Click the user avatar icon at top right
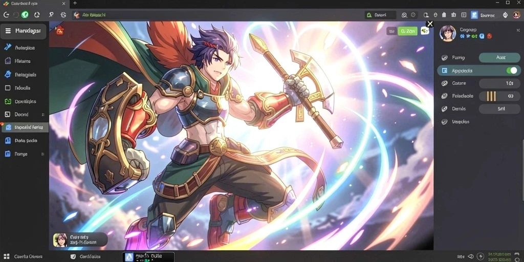This screenshot has height=262, width=524. point(517,15)
